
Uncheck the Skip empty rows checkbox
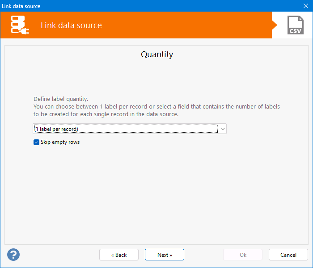point(37,142)
